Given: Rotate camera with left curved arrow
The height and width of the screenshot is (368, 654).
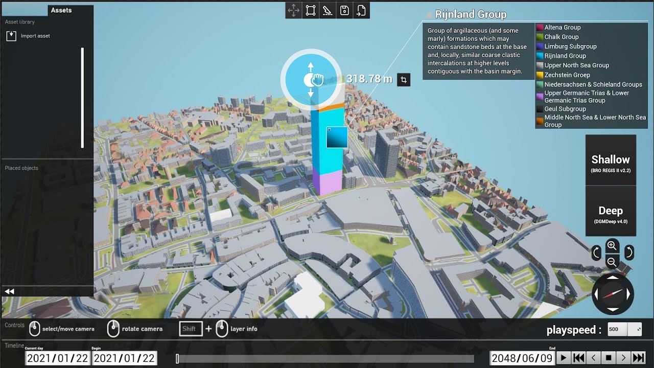Looking at the screenshot, I should [596, 252].
